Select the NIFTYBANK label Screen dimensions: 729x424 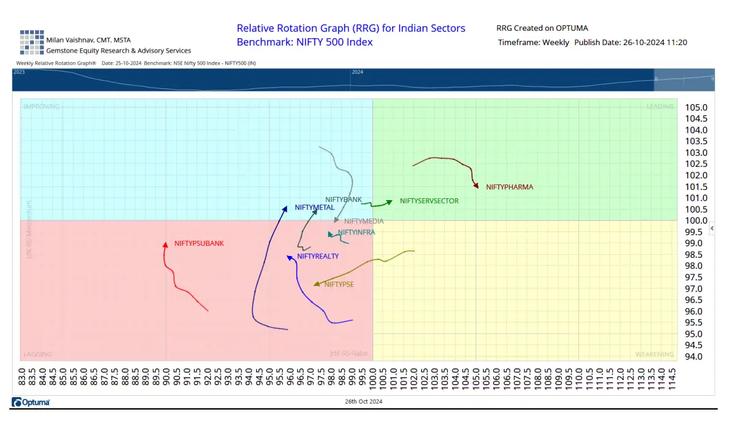click(x=343, y=199)
